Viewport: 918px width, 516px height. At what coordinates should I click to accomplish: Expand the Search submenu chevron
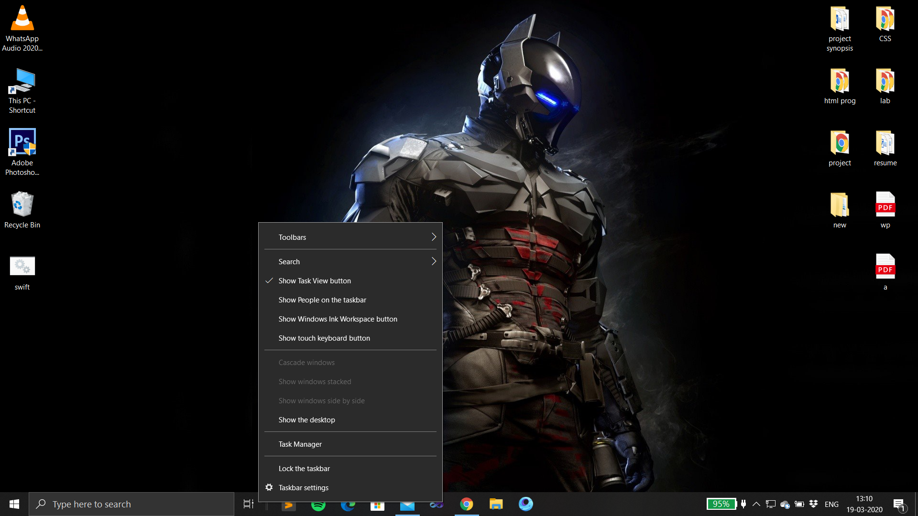tap(434, 261)
